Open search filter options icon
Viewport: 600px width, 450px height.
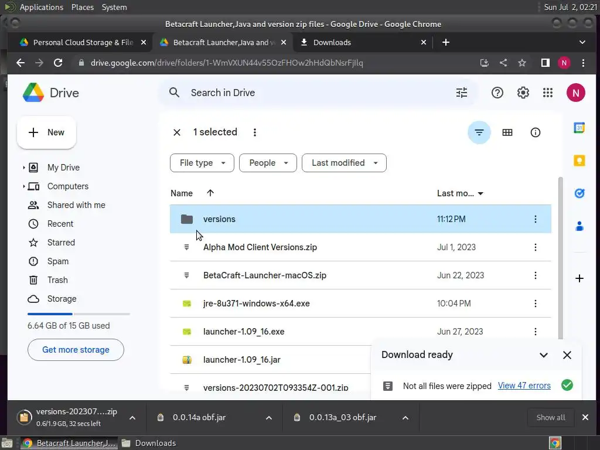[x=462, y=93]
